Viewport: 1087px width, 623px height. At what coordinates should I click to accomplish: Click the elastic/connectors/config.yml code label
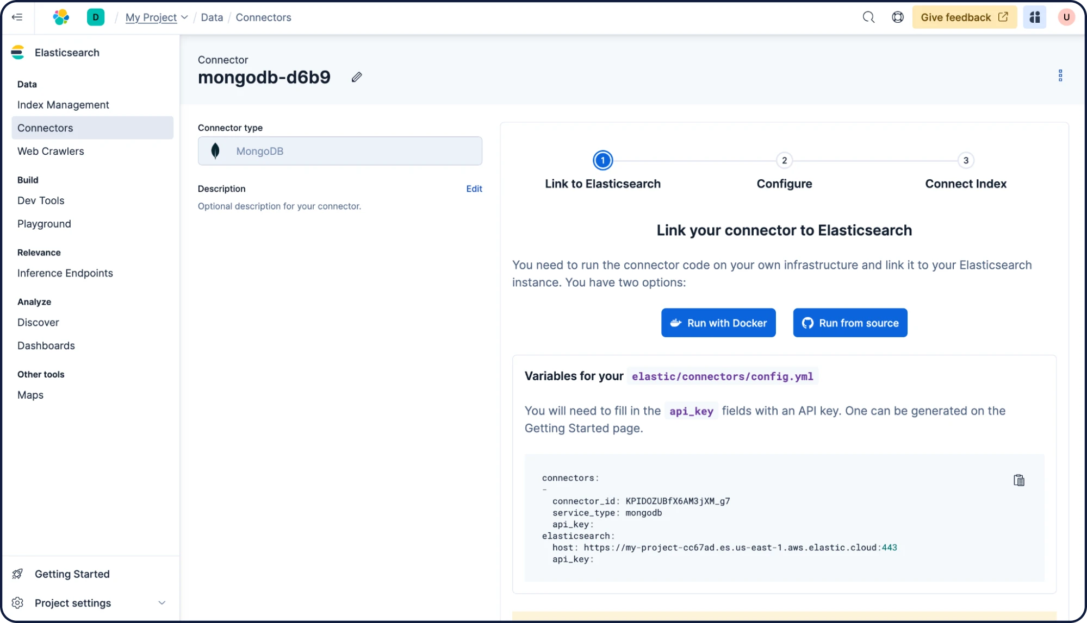pyautogui.click(x=722, y=376)
